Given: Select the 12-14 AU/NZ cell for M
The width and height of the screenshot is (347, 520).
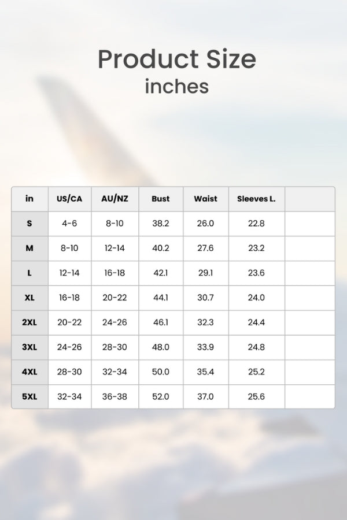Looking at the screenshot, I should click(x=115, y=248).
